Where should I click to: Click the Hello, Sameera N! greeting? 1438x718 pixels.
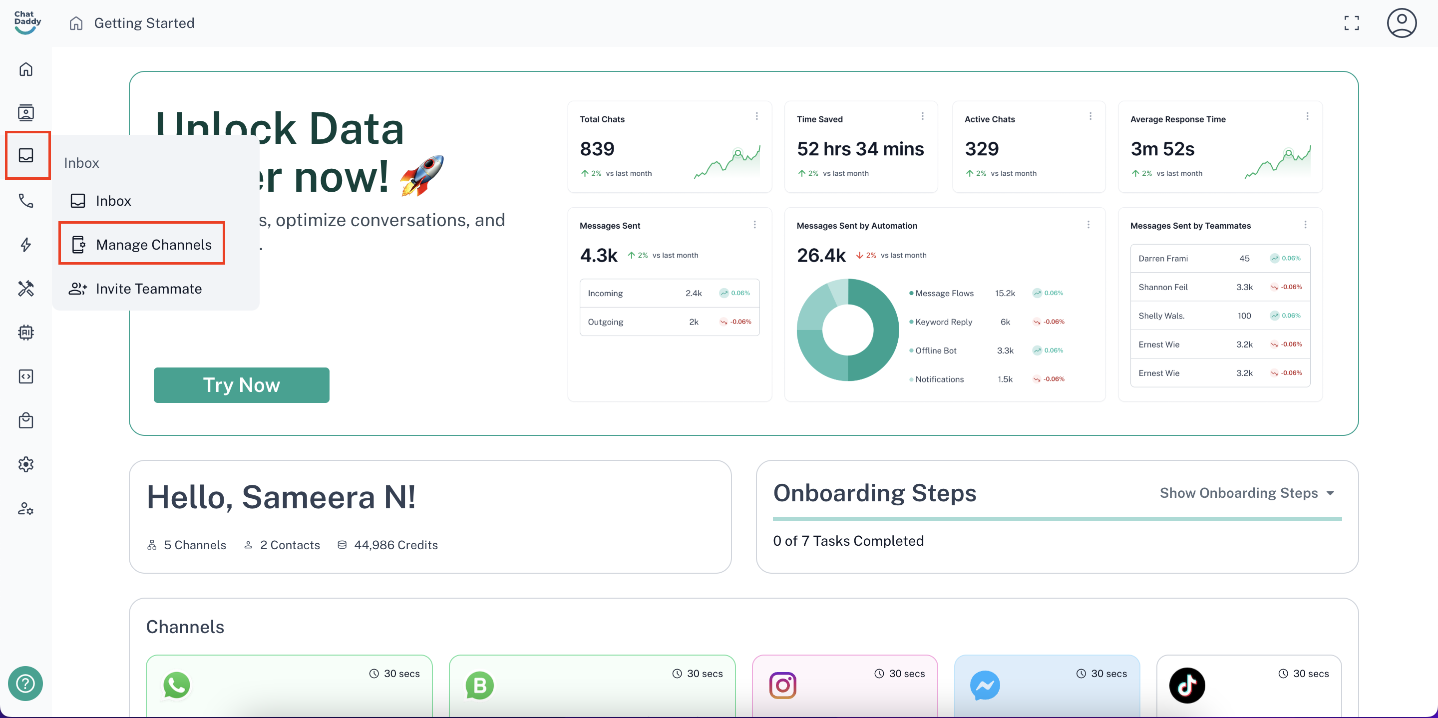pyautogui.click(x=281, y=496)
